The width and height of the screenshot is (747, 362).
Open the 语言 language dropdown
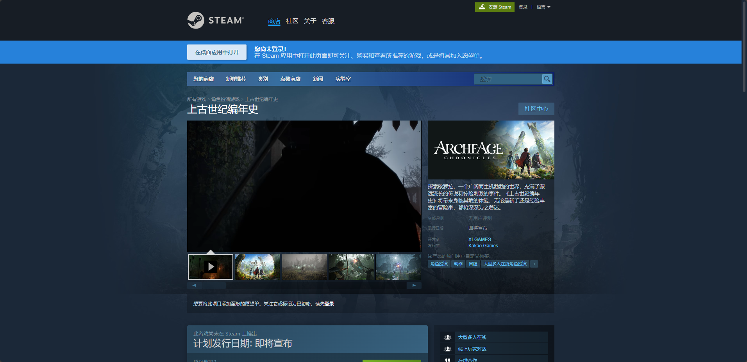coord(543,7)
